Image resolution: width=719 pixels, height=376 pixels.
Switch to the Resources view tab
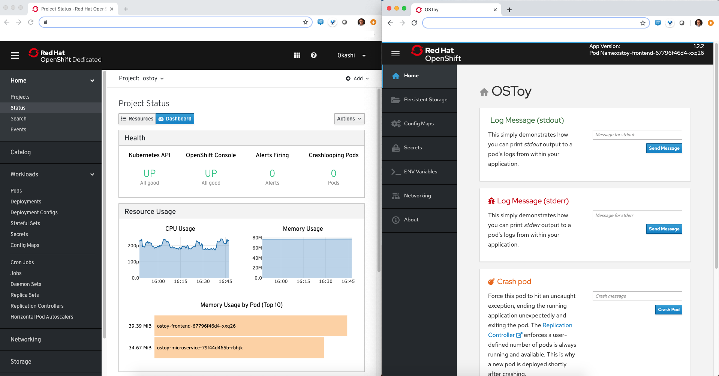pyautogui.click(x=137, y=119)
